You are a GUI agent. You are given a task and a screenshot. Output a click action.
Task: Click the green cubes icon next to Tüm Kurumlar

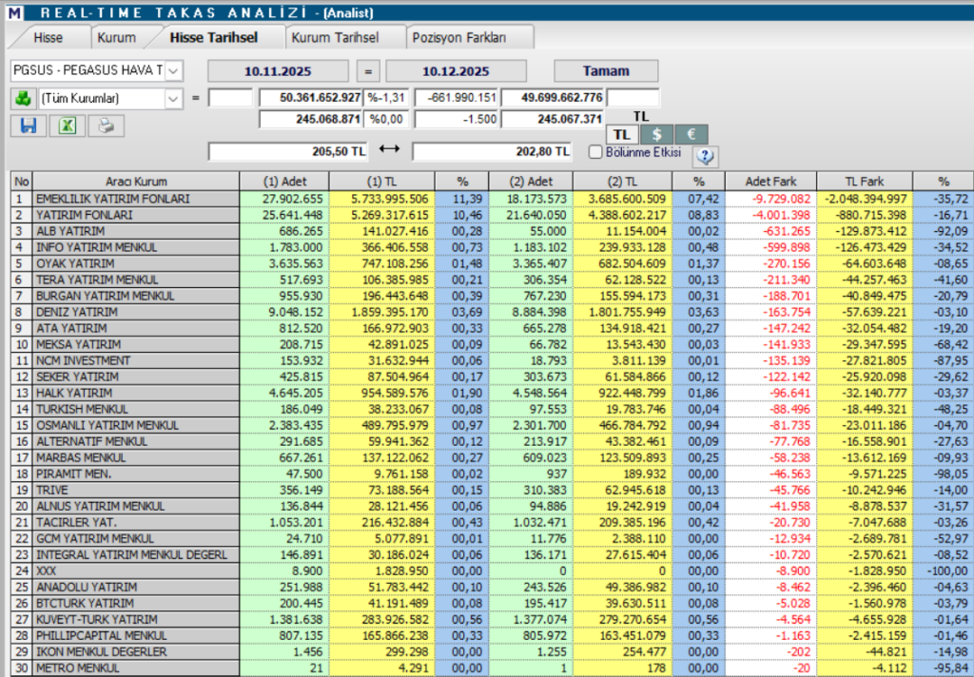click(22, 99)
